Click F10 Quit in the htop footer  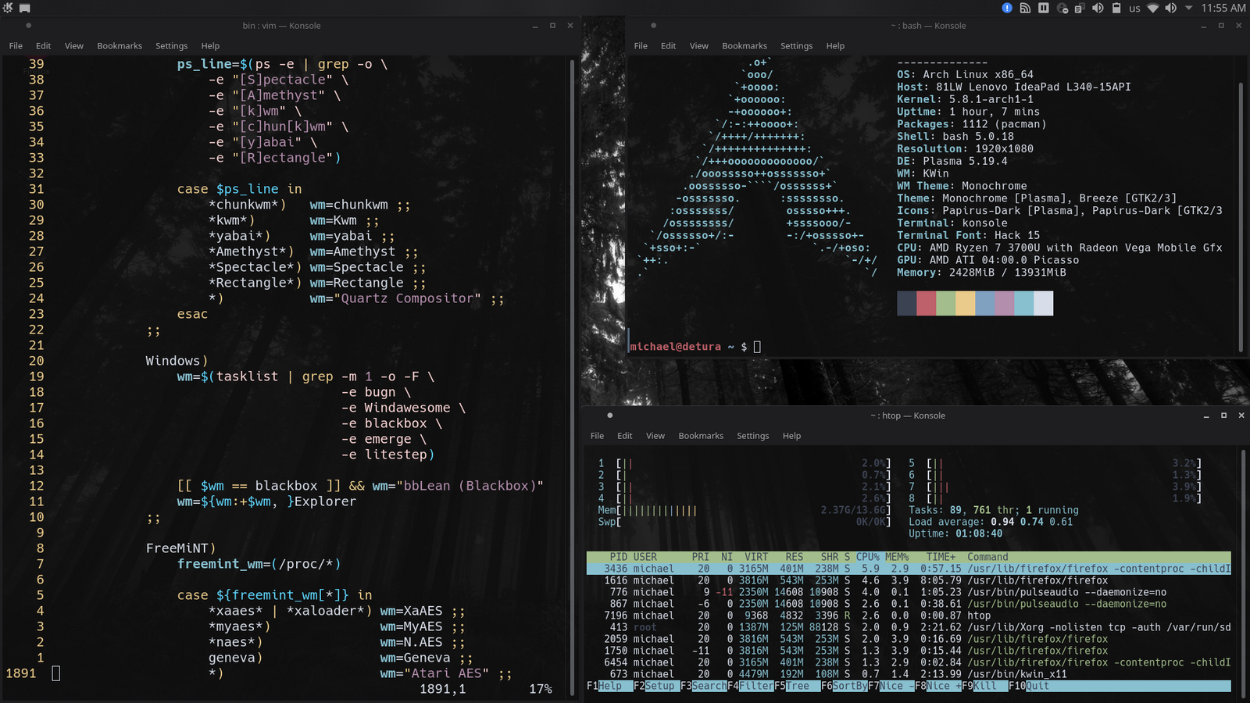click(x=1030, y=686)
